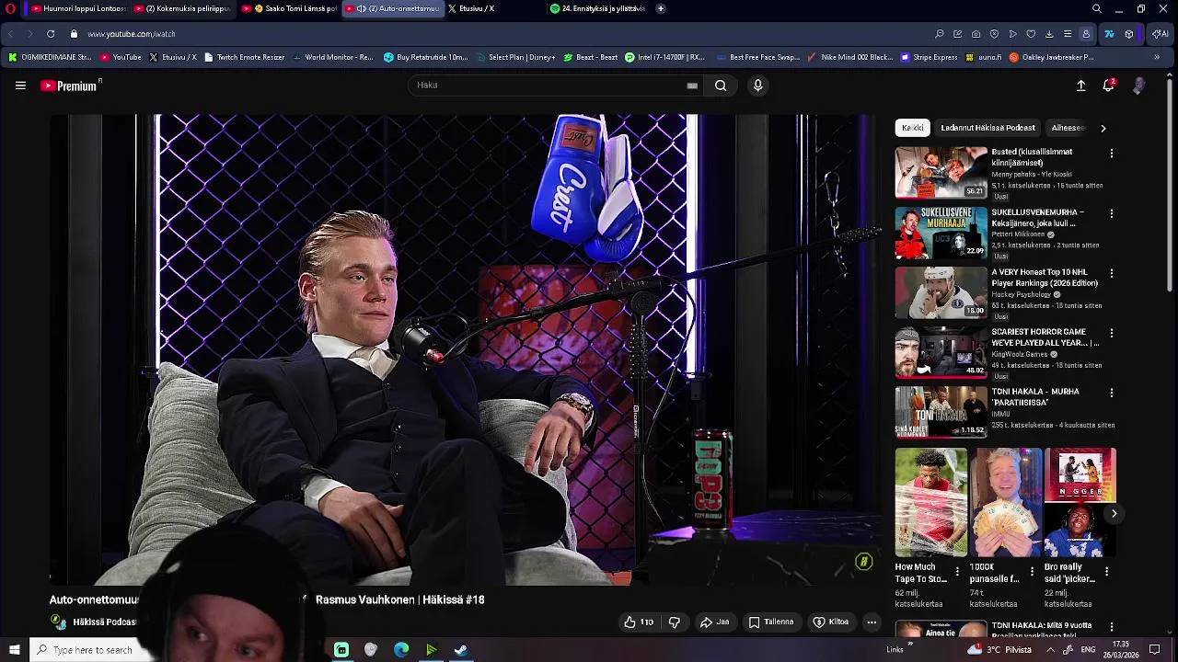Switch to Saako Tomi Lämsä browser tab

(x=290, y=8)
